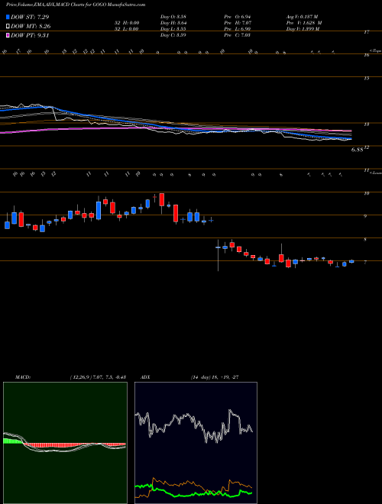Screen dimensions: 382x504
Task: Click the 15 price axis label
Action: pos(367,78)
